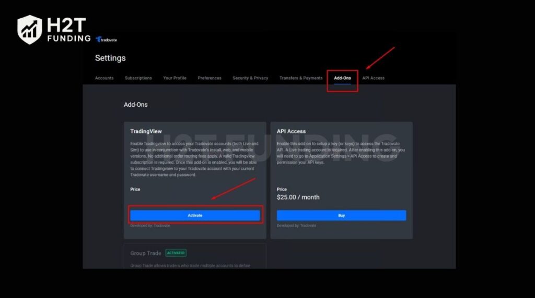The image size is (535, 298).
Task: Click the Settings page heading
Action: click(110, 58)
